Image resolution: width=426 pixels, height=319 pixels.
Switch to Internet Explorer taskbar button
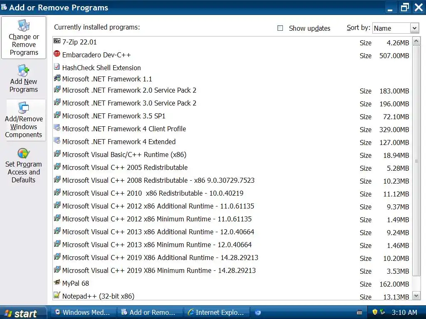pyautogui.click(x=217, y=312)
